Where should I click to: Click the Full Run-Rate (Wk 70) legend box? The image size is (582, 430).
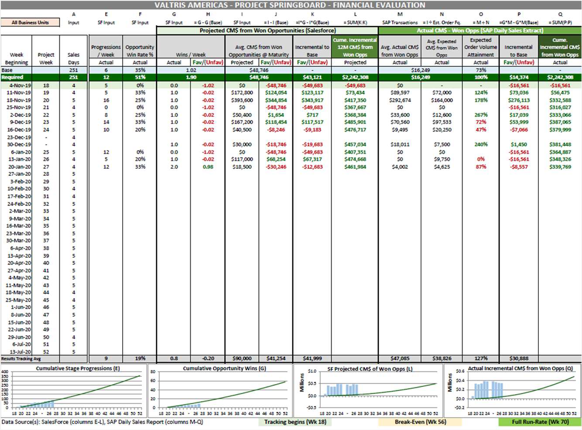click(540, 422)
